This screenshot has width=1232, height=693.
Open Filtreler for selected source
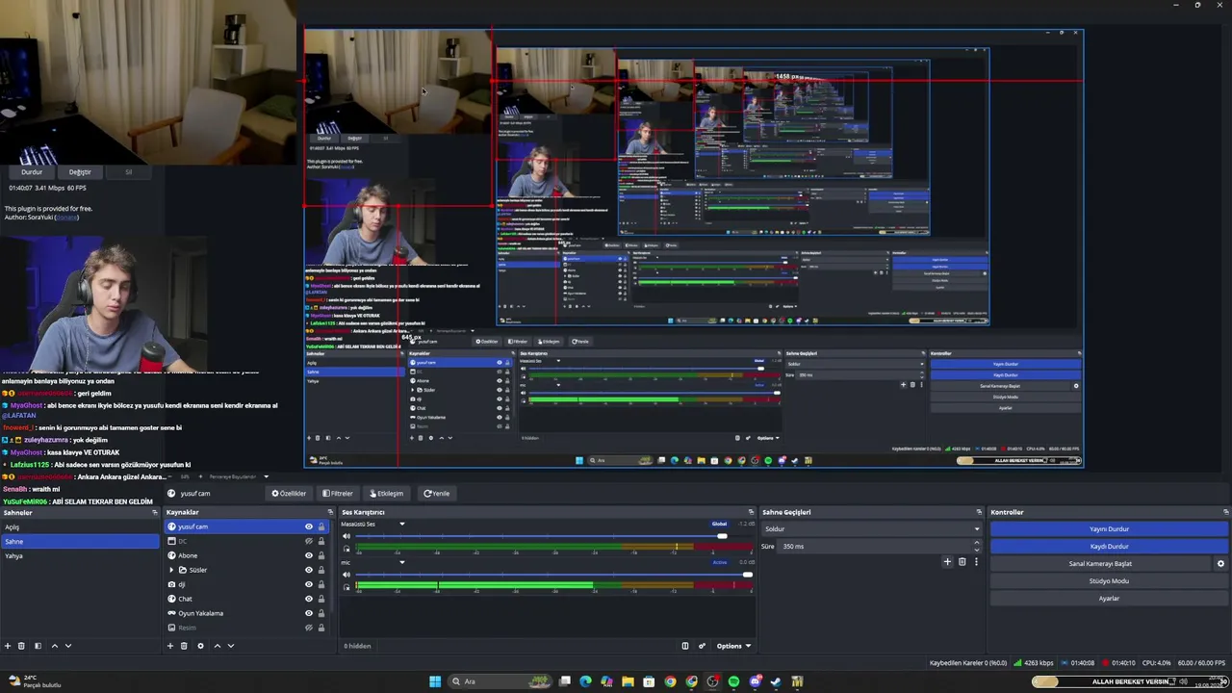coord(338,493)
